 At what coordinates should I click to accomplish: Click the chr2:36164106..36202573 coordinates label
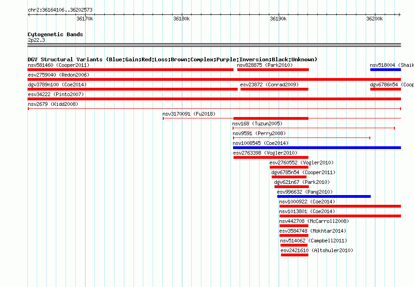(60, 10)
